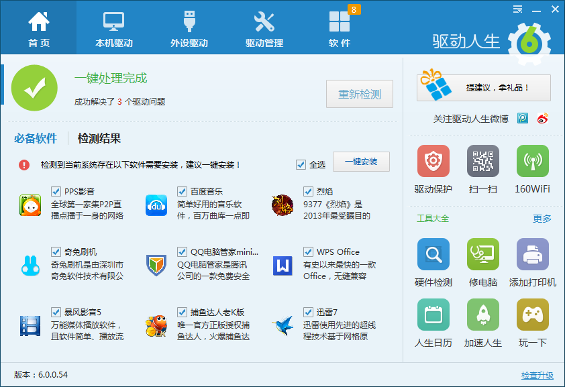Start 硬件检测 hardware detection tool

(433, 254)
